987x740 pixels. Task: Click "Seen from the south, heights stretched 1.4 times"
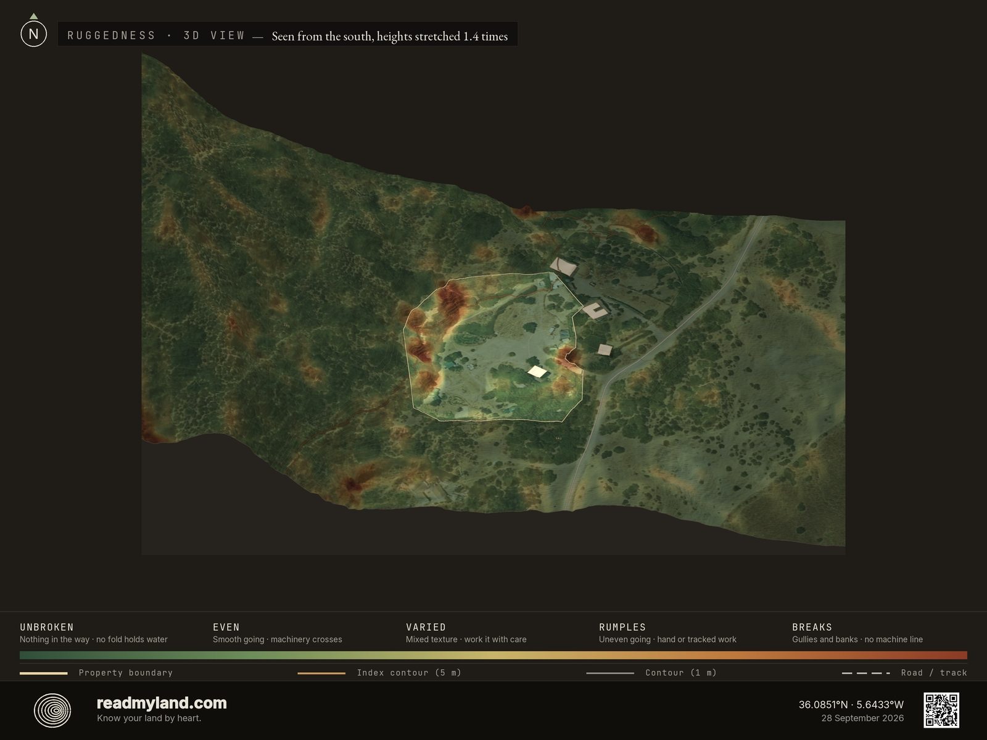390,36
